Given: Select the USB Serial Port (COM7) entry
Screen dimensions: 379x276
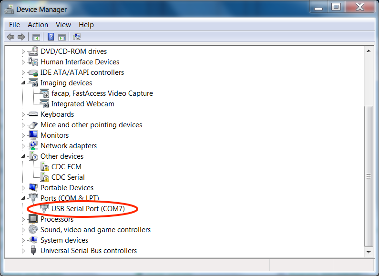Looking at the screenshot, I should (88, 209).
